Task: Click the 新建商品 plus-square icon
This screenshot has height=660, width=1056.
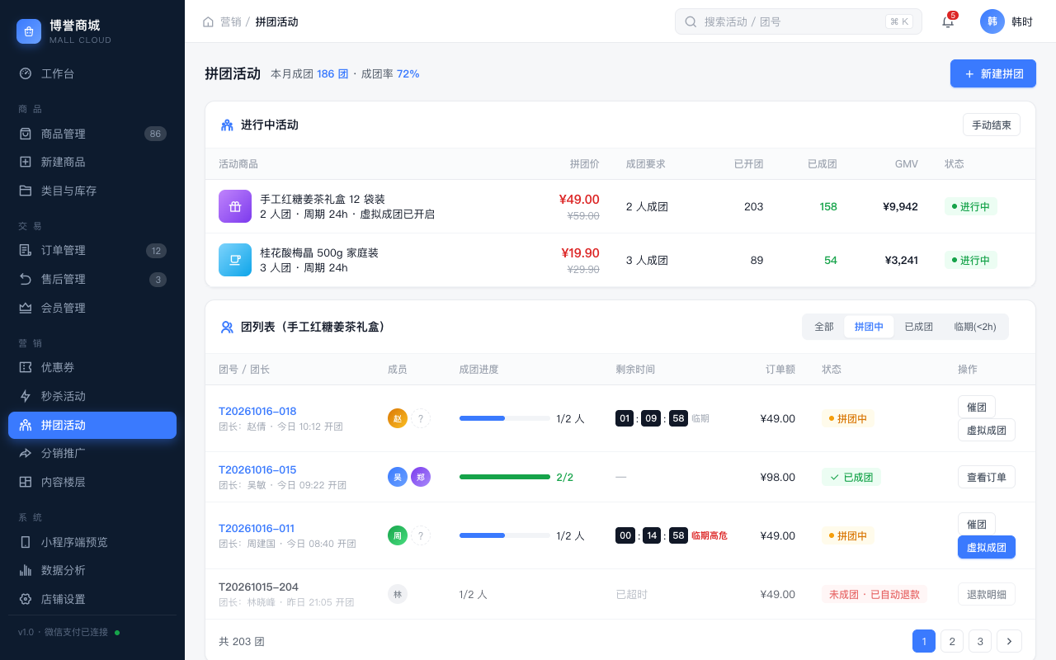Action: point(26,162)
